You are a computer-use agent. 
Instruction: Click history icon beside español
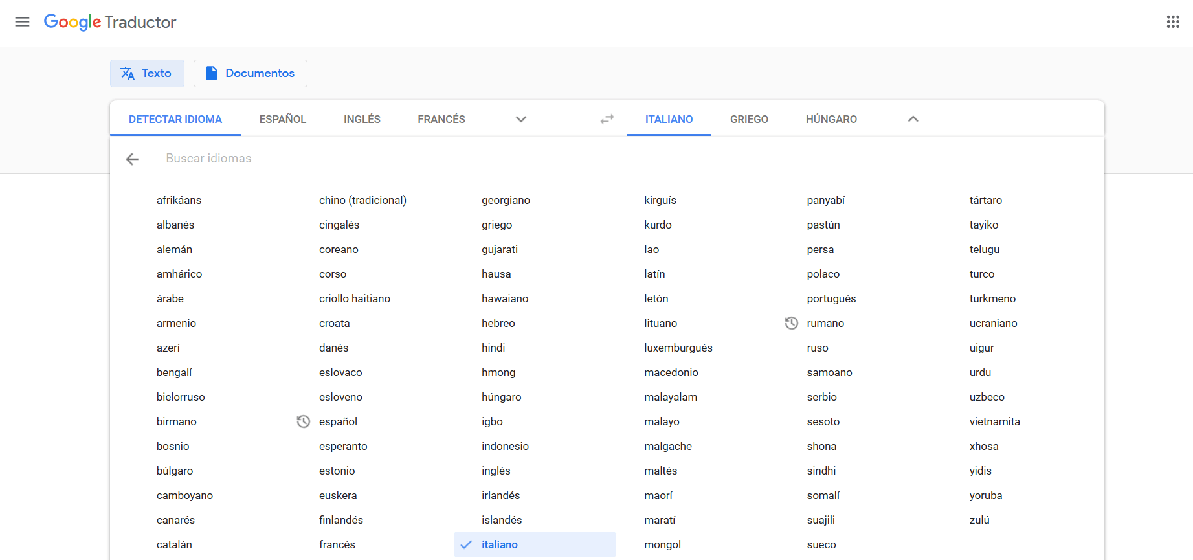click(x=303, y=421)
